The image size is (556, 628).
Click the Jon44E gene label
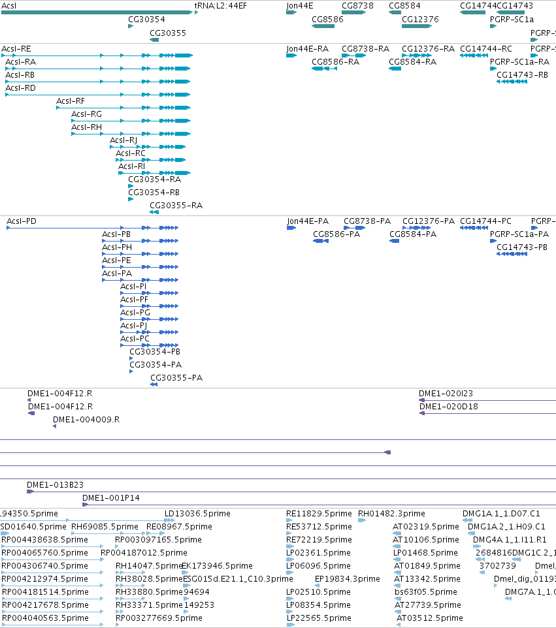[299, 6]
